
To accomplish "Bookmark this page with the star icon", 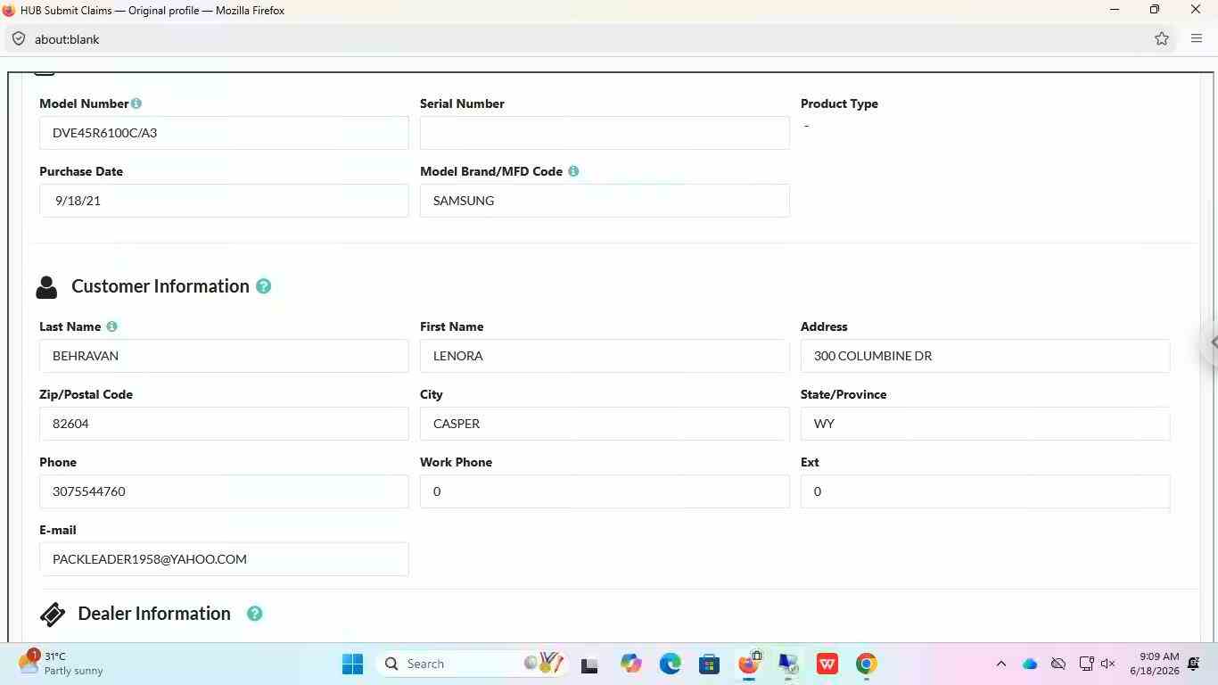I will point(1162,39).
